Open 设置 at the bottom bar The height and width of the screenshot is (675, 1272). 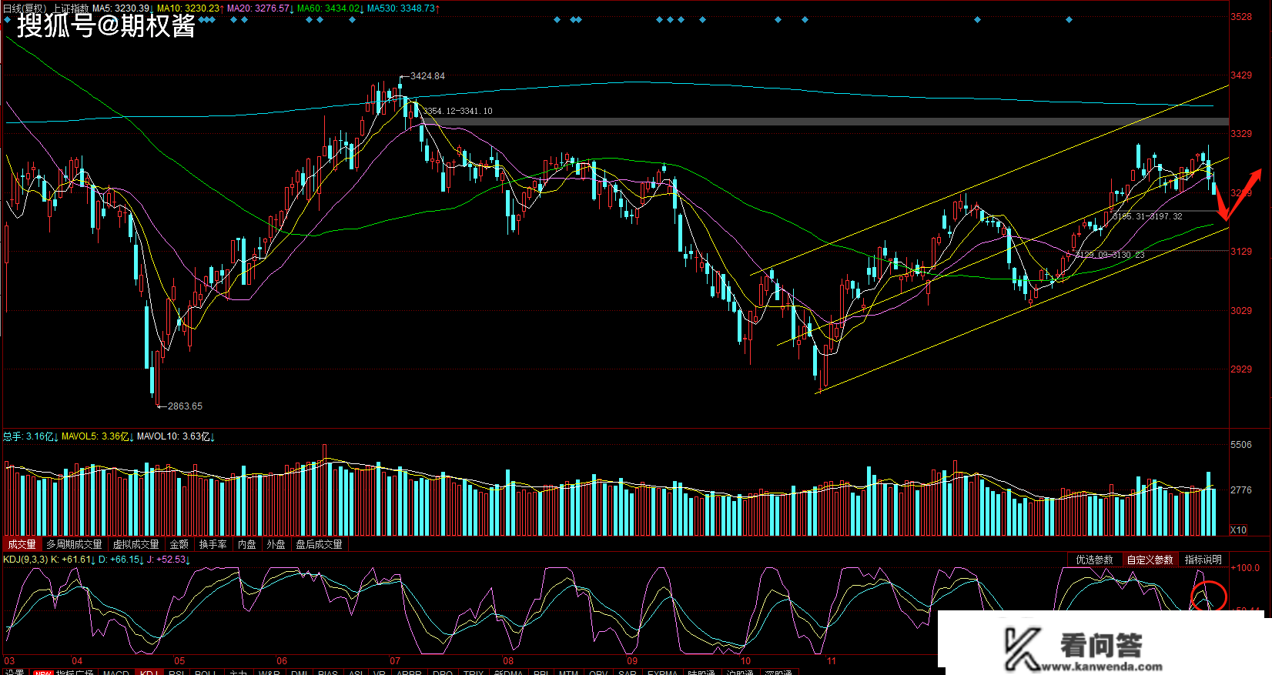tap(15, 672)
